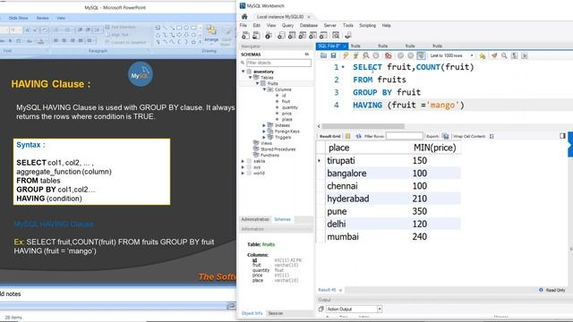Open find panel with magnifier icon
This screenshot has width=573, height=322.
click(x=504, y=55)
